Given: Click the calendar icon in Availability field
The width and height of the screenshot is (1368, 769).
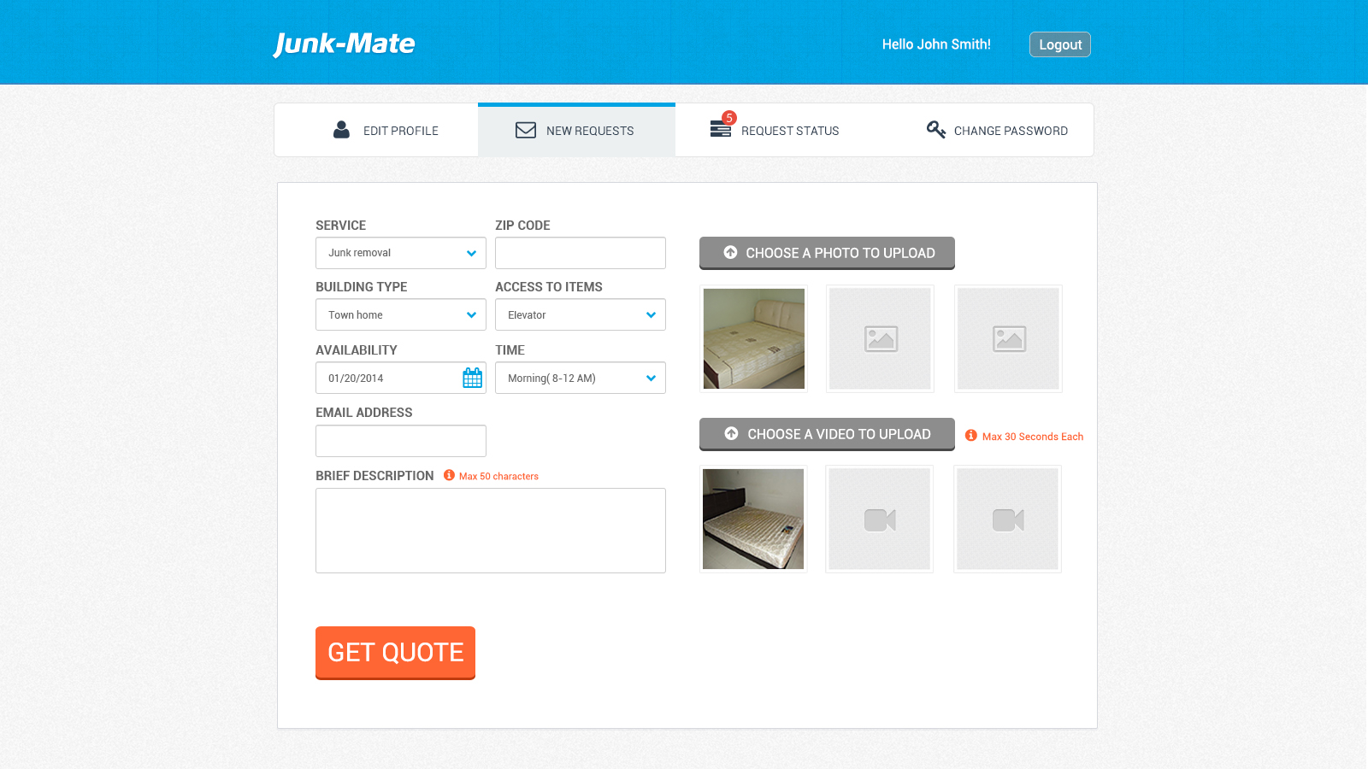Looking at the screenshot, I should click(472, 378).
